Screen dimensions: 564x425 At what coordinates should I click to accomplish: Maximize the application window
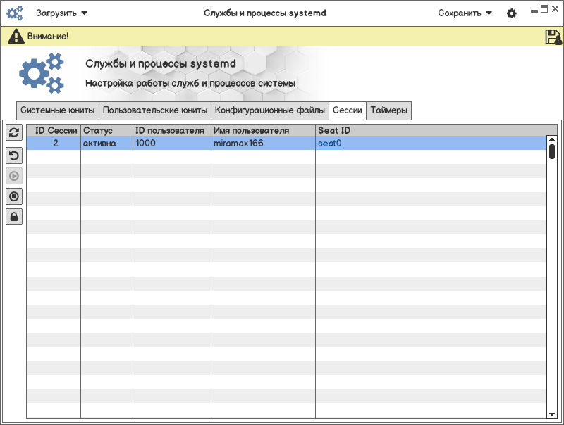click(544, 8)
